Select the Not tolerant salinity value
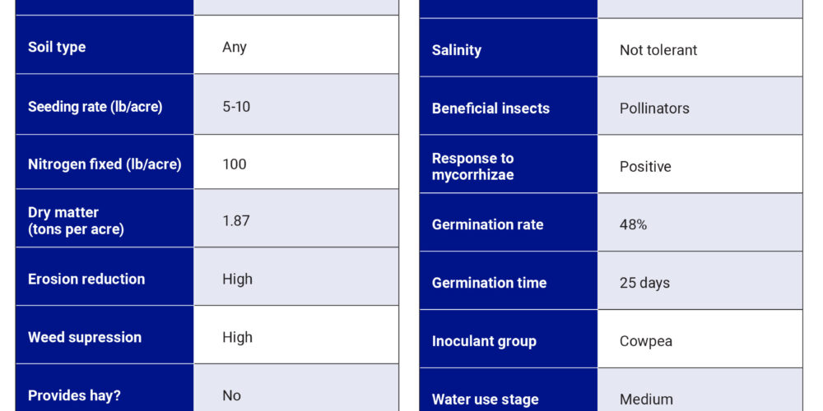 pyautogui.click(x=658, y=50)
